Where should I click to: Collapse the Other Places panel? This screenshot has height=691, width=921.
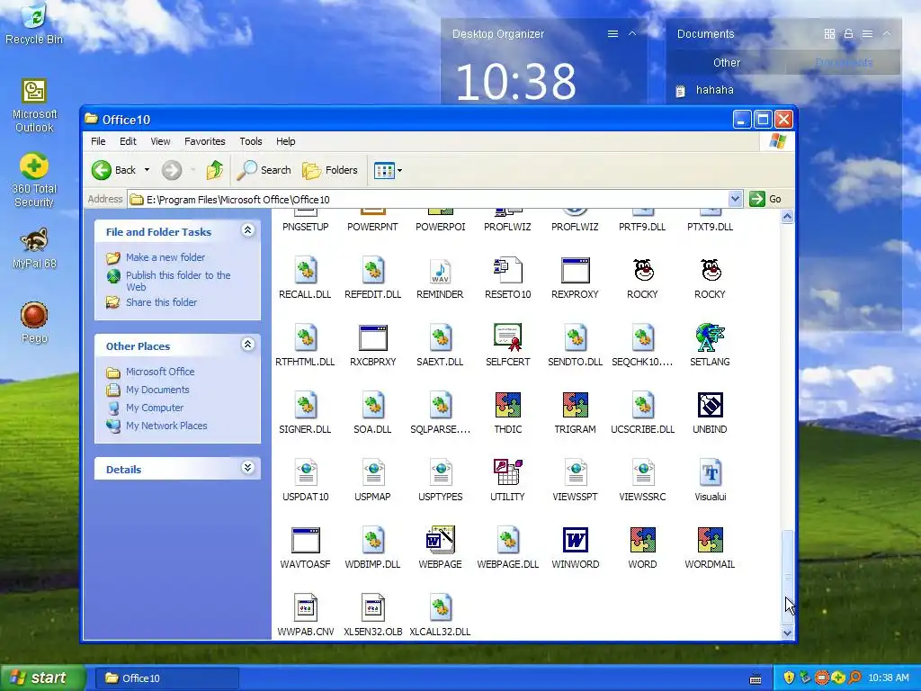click(248, 345)
